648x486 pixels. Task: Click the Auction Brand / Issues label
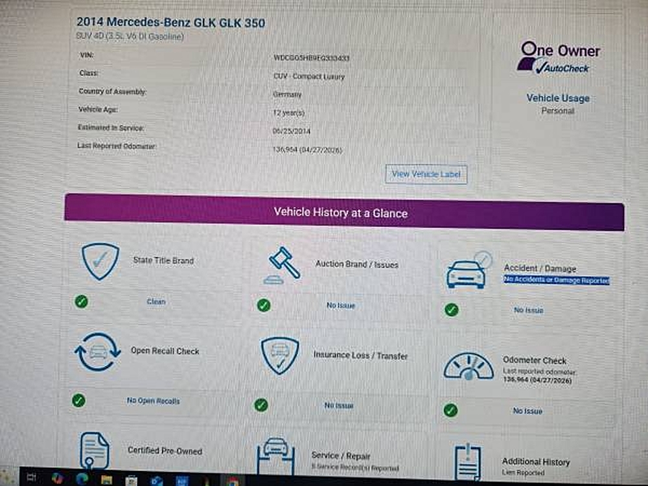point(357,264)
